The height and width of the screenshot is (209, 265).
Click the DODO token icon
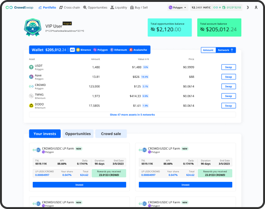pyautogui.click(x=31, y=105)
